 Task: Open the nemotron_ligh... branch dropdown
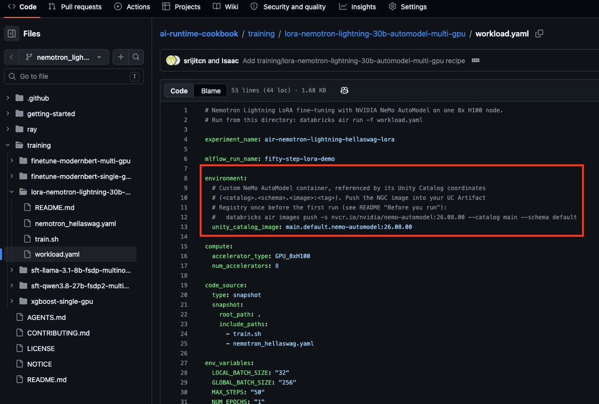click(64, 57)
